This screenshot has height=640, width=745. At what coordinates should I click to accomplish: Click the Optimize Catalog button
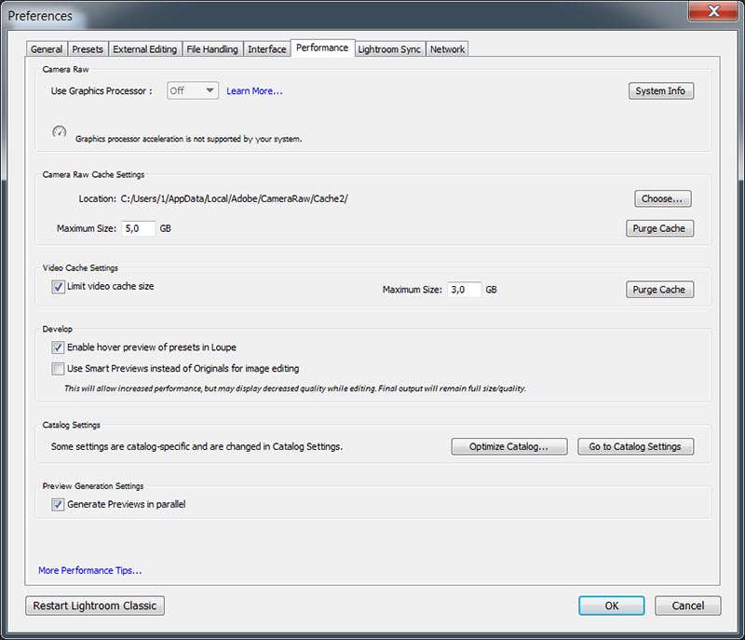click(x=508, y=446)
